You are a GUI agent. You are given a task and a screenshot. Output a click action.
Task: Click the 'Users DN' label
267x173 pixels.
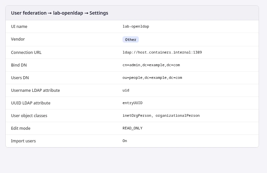tap(20, 78)
